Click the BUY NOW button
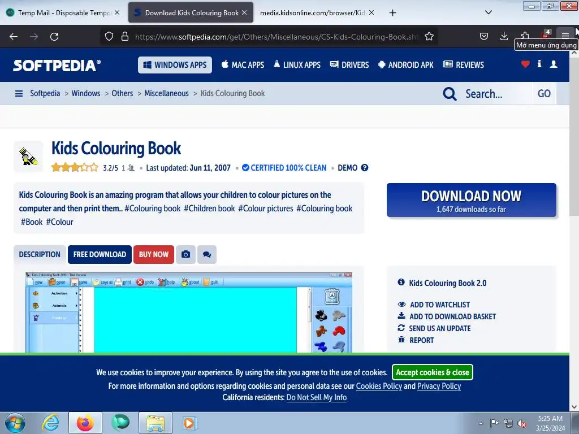Viewport: 579px width, 434px height. [154, 255]
